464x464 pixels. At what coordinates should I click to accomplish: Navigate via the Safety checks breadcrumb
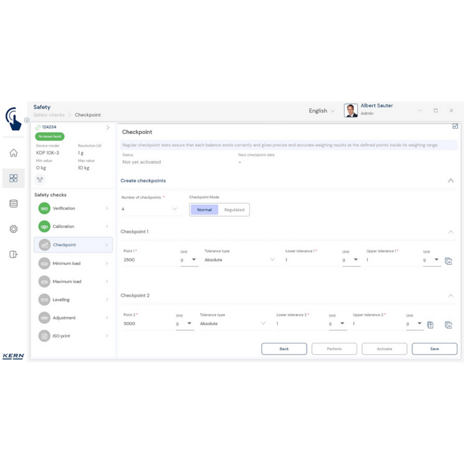tap(49, 115)
